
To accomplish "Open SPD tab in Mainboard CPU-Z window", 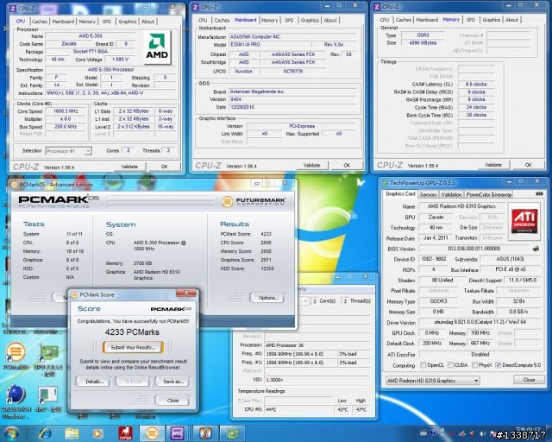I will (x=289, y=21).
